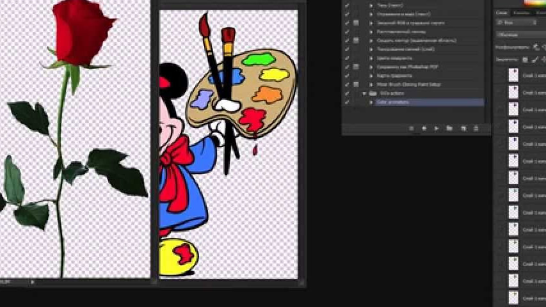Screen dimensions: 546x307
Task: Open the layer blend mode dropdown Обычные
Action: [521, 35]
